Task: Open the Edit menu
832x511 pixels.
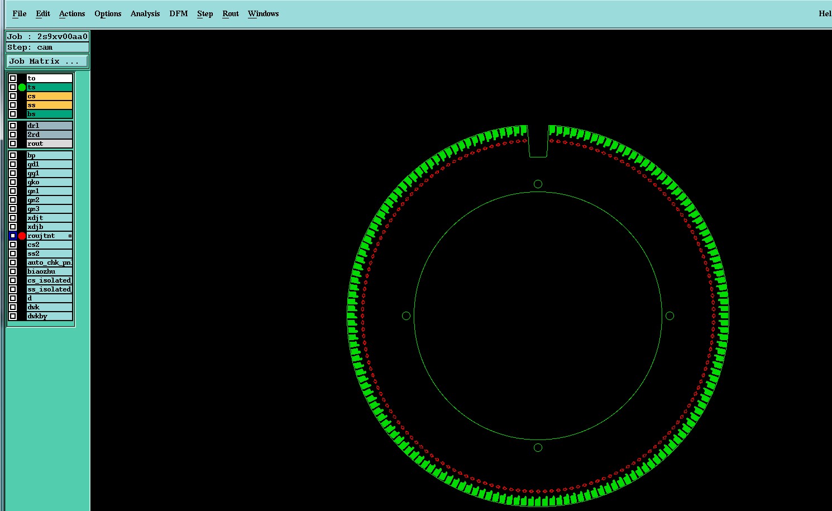Action: tap(43, 13)
